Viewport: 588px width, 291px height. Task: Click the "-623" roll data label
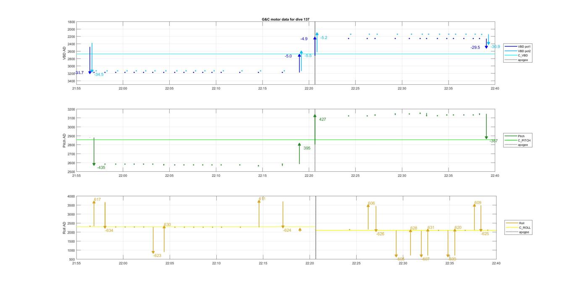pos(157,256)
